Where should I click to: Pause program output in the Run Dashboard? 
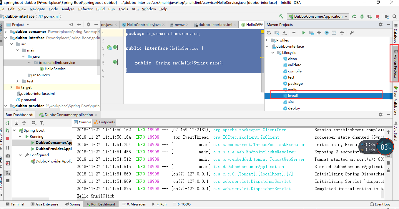[x=8, y=148]
